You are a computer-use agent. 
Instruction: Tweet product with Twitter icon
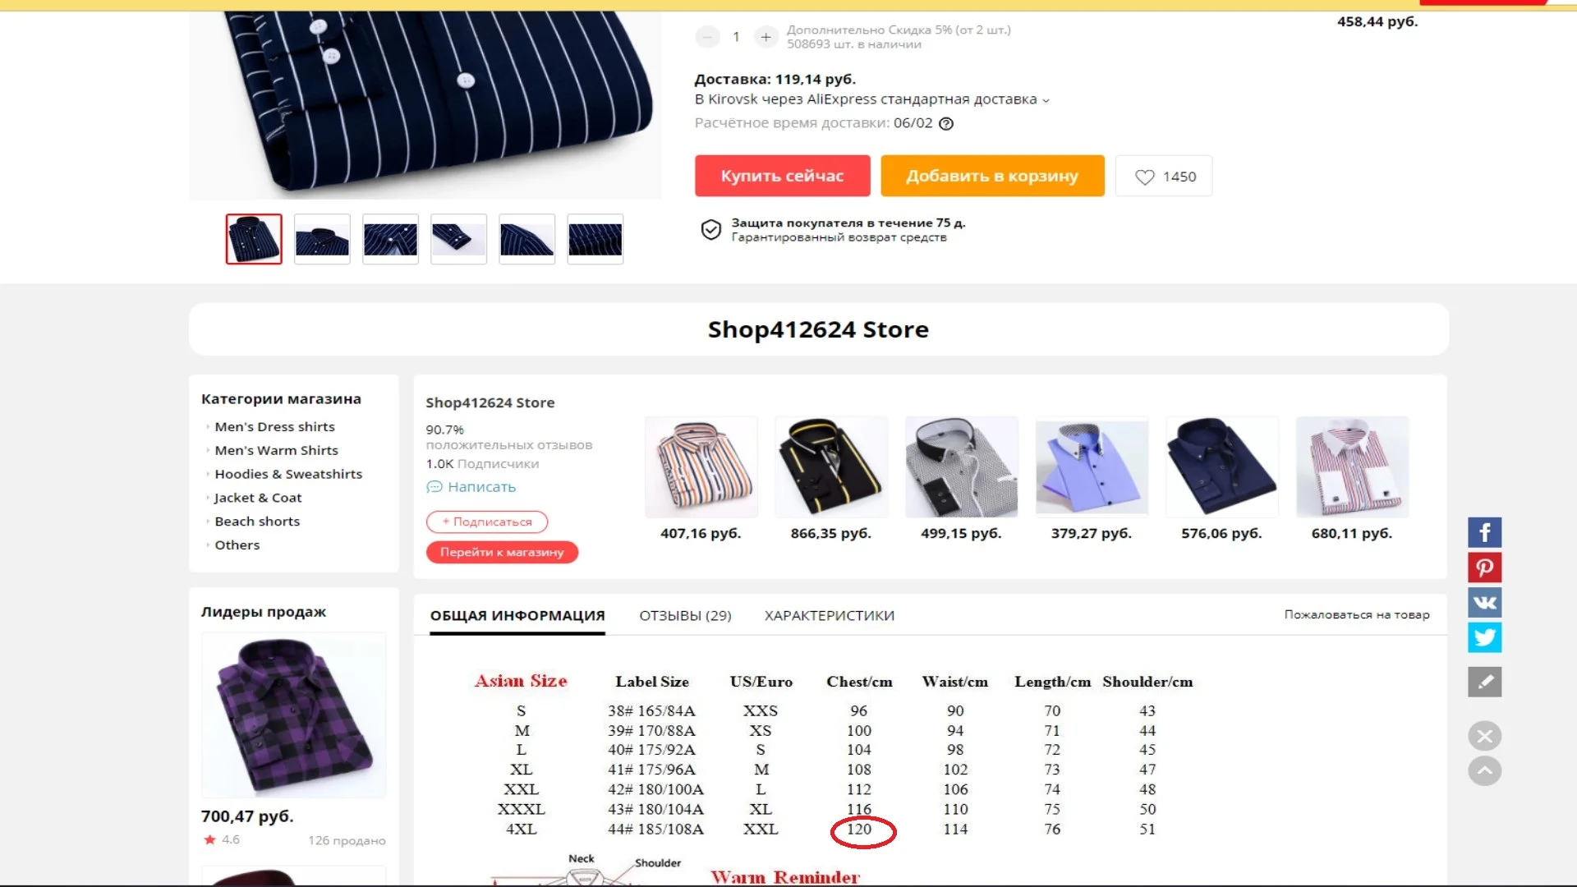click(x=1484, y=637)
